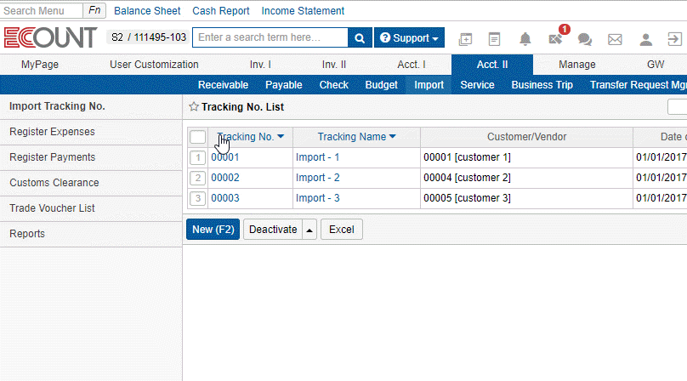The height and width of the screenshot is (381, 687).
Task: Open Customs Clearance in sidebar
Action: pyautogui.click(x=91, y=183)
